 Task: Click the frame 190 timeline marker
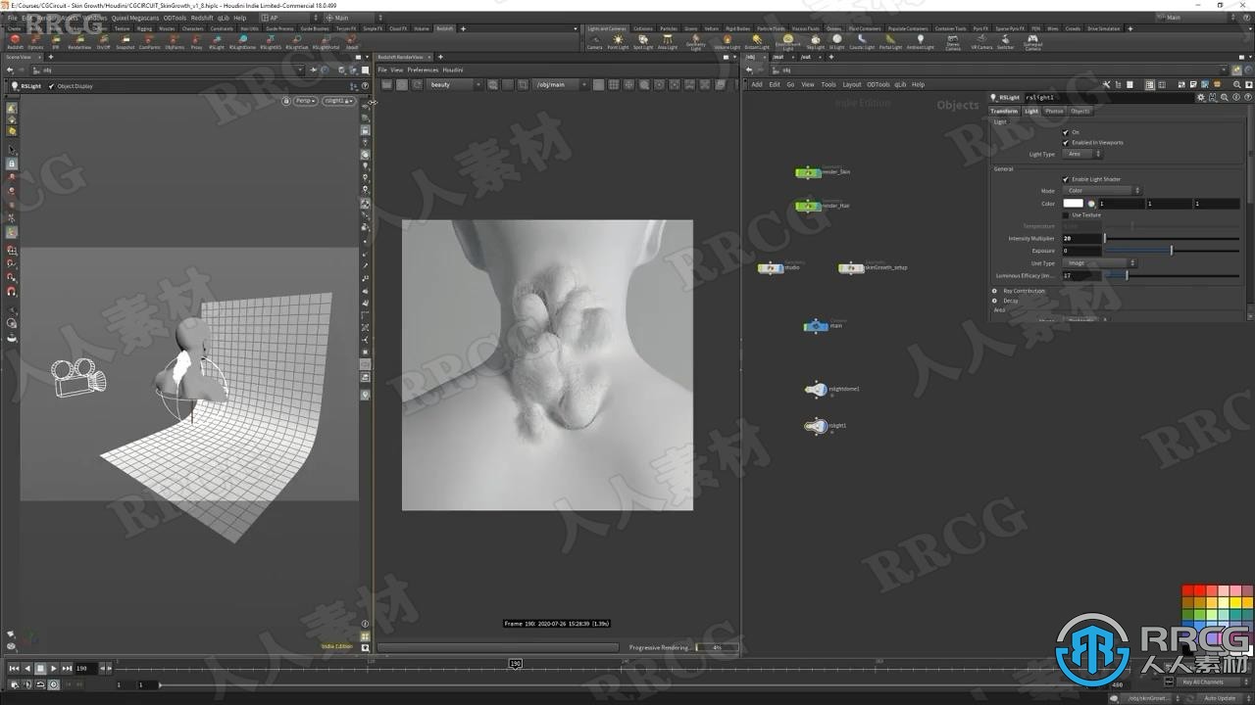pyautogui.click(x=515, y=664)
